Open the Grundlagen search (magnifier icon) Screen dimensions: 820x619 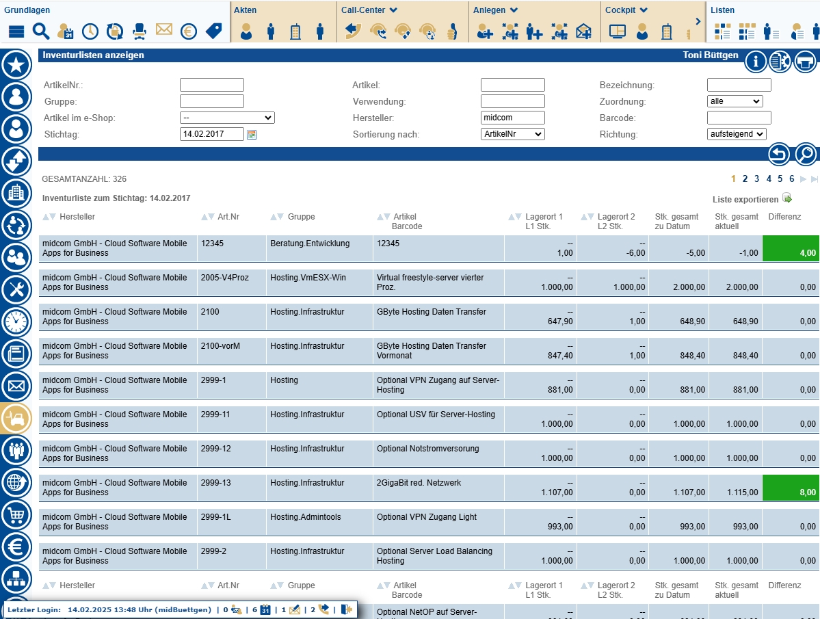point(40,31)
